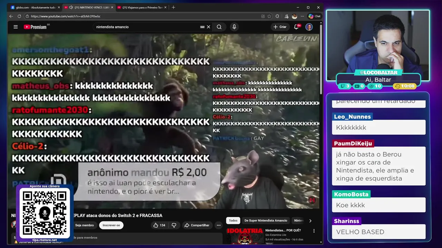Image resolution: width=442 pixels, height=248 pixels.
Task: Open the media control icon in browser toolbar
Action: coord(286,16)
